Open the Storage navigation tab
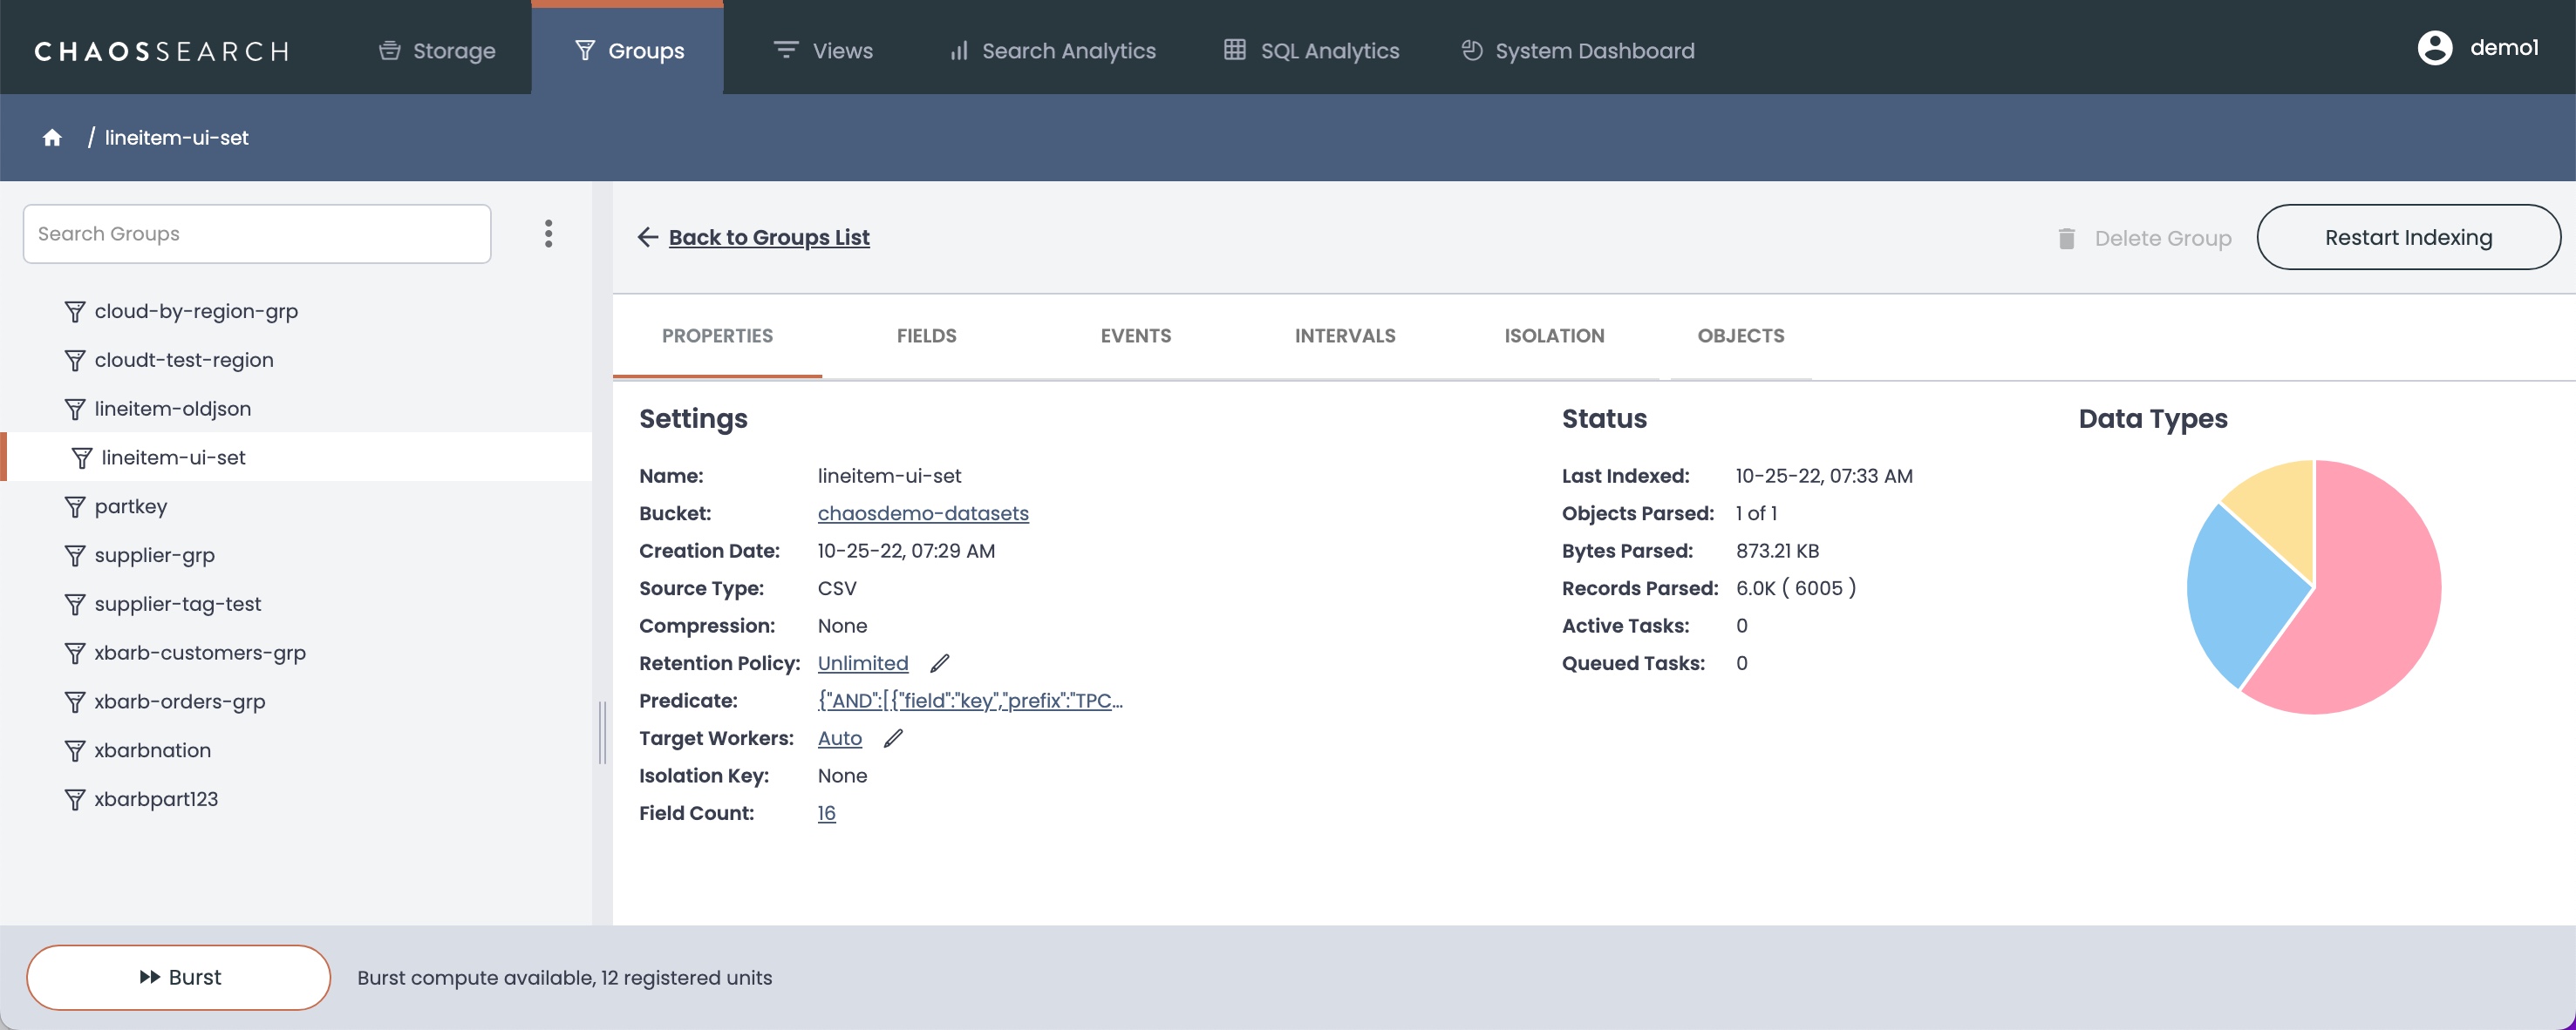Viewport: 2576px width, 1030px height. [437, 51]
